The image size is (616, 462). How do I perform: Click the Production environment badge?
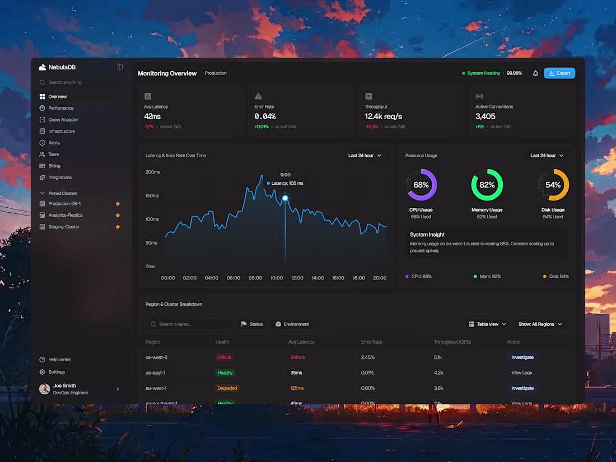point(216,73)
